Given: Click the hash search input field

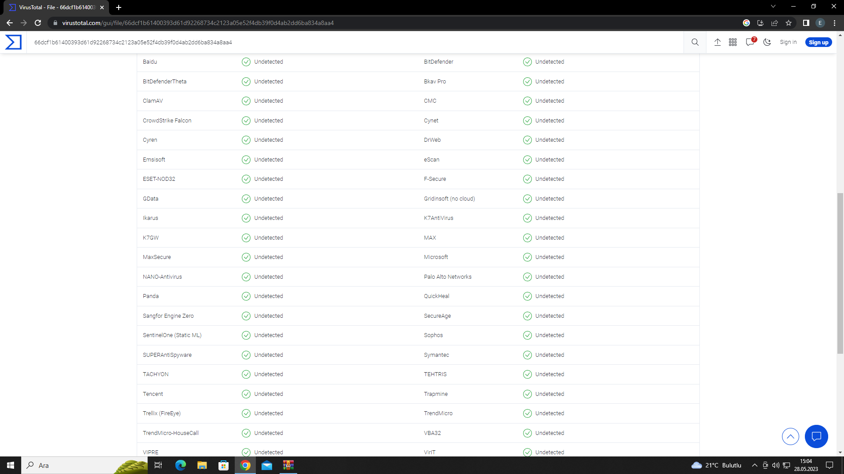Looking at the screenshot, I should click(x=356, y=42).
